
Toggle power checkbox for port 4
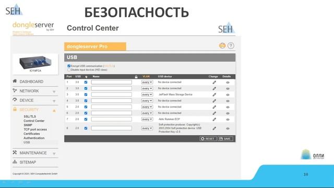pos(86,101)
